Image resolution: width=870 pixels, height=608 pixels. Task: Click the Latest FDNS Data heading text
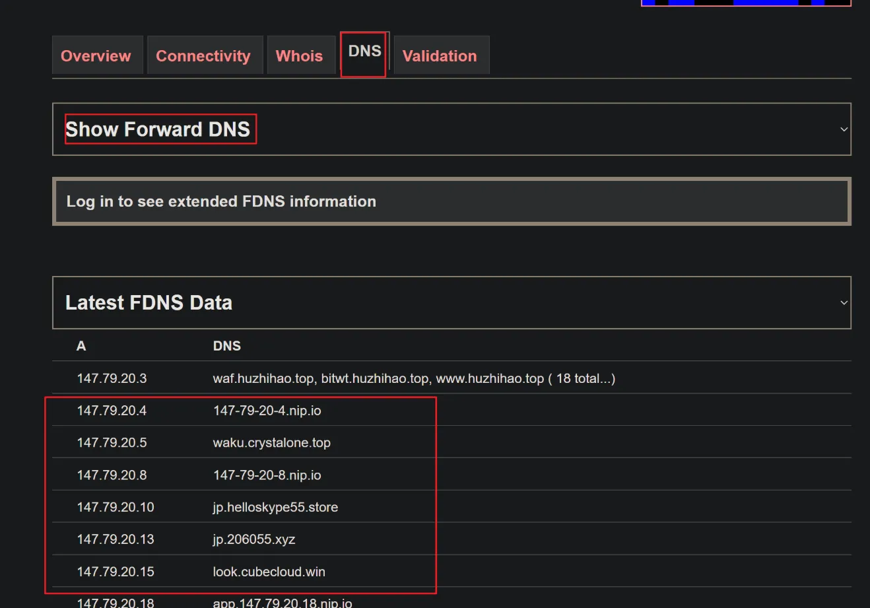pos(149,303)
